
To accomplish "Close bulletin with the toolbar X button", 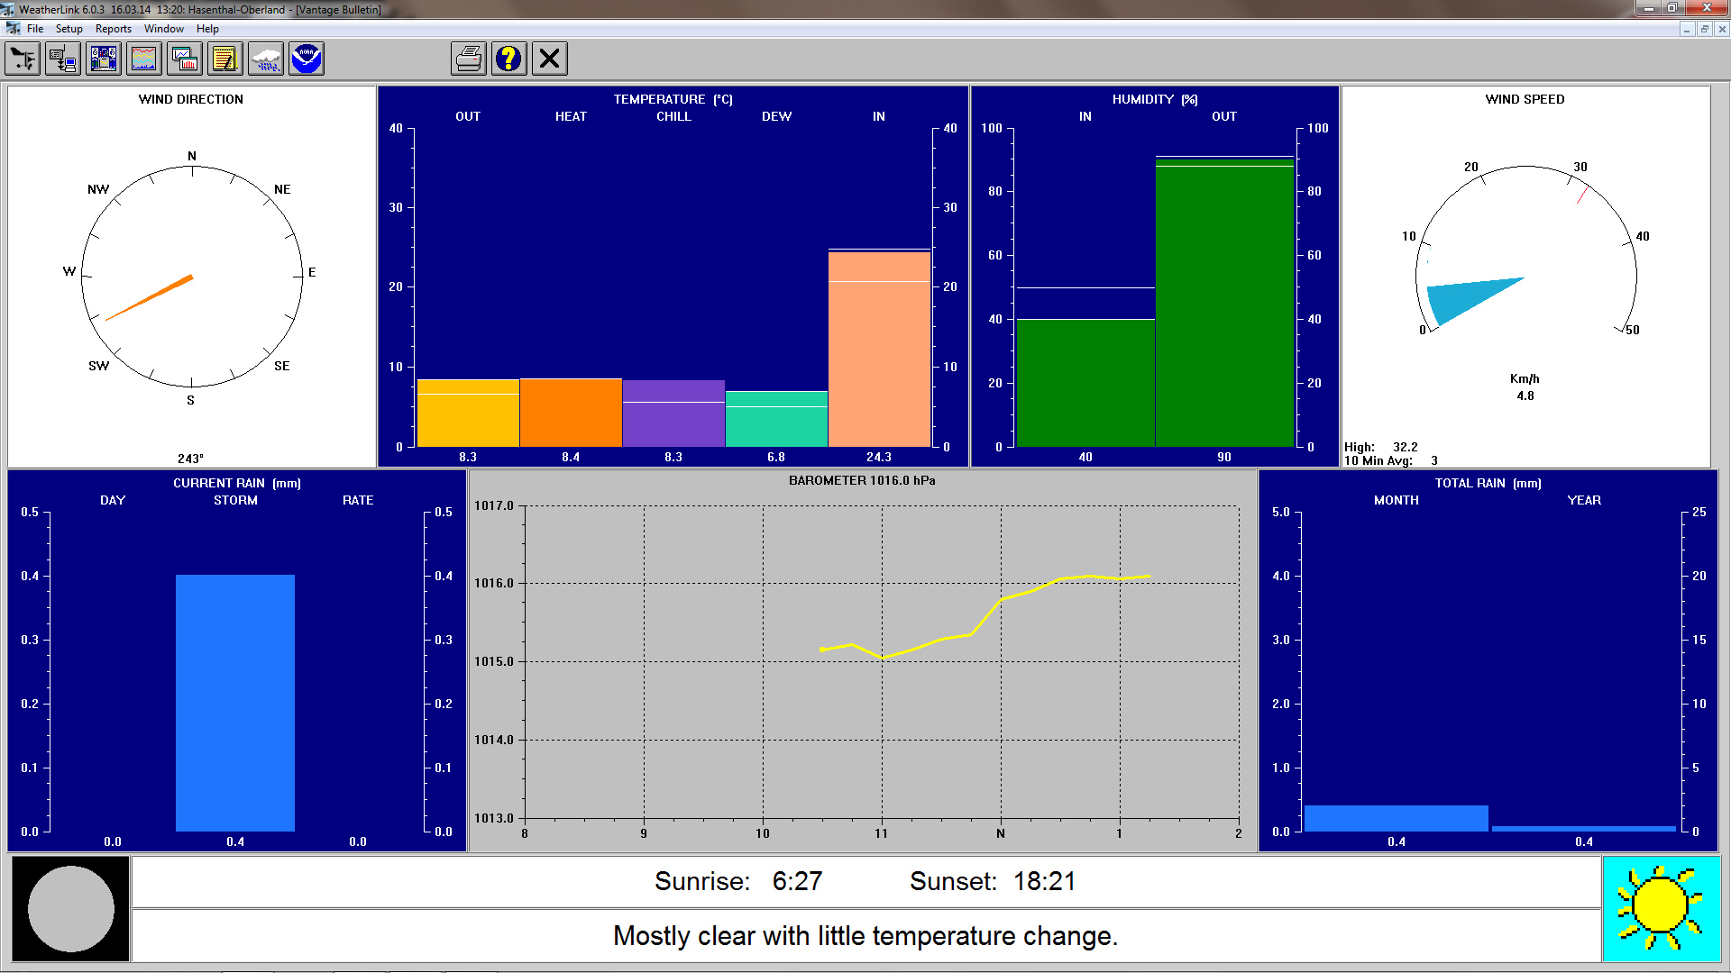I will tap(550, 59).
